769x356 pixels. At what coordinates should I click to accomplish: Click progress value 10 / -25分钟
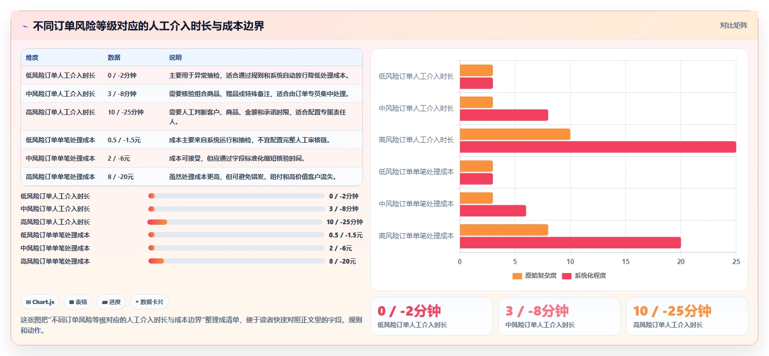point(345,222)
